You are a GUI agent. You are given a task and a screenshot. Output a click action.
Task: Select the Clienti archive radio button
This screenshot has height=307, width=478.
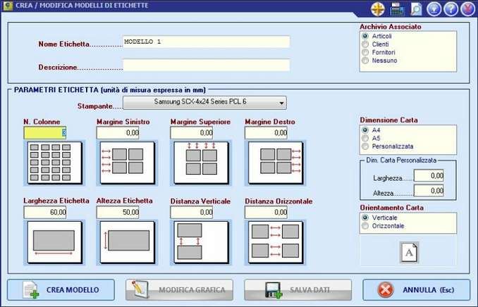click(x=365, y=44)
